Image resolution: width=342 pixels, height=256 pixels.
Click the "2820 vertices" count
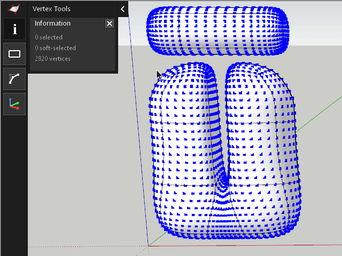tap(52, 59)
